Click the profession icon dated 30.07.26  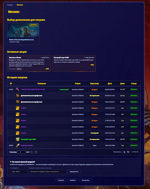[x=17, y=102]
